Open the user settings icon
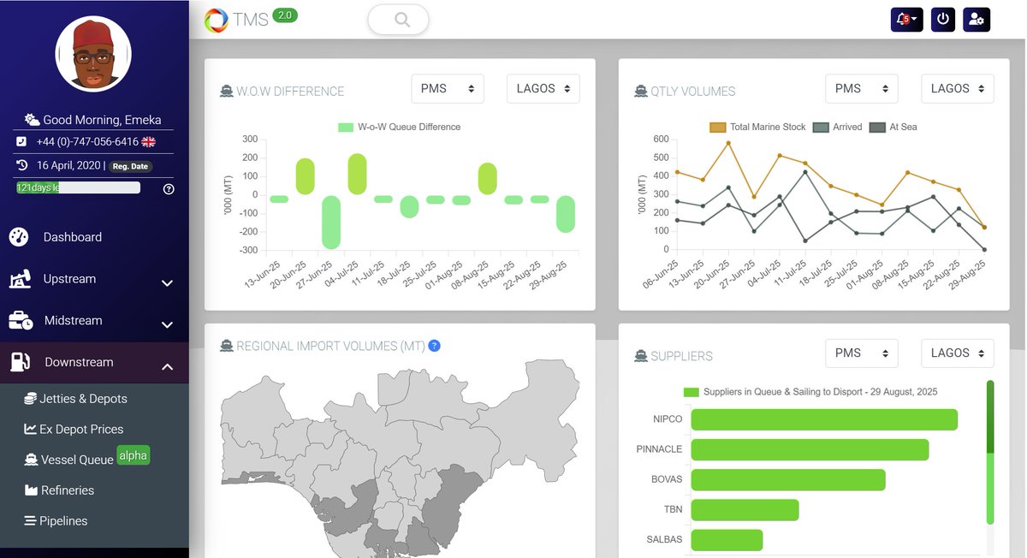Viewport: 1027px width, 558px height. 977,19
